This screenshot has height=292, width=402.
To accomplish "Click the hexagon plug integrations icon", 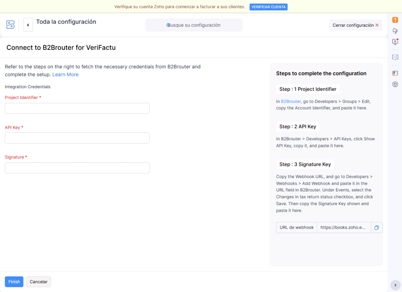I will tap(395, 84).
